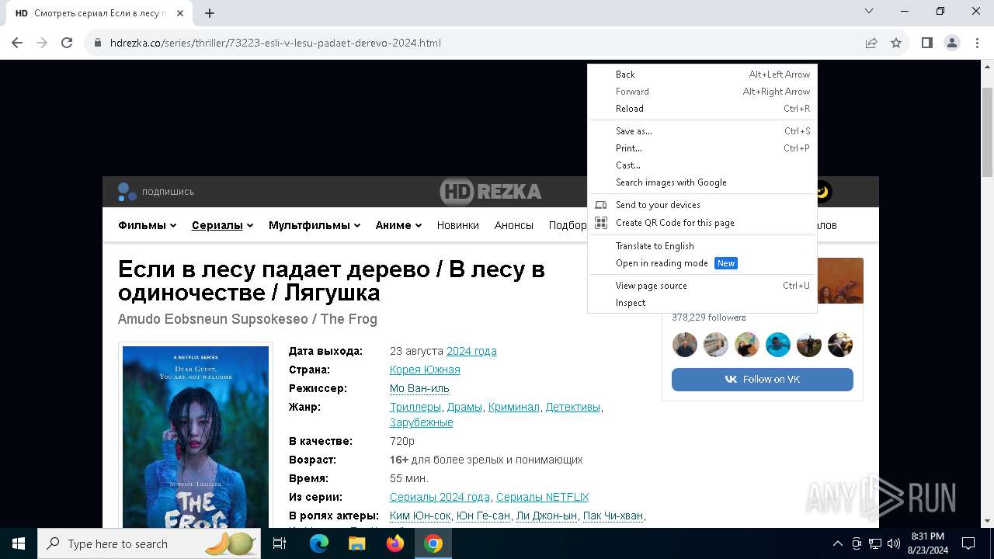View site info padlock icon
Viewport: 994px width, 559px height.
(x=98, y=43)
